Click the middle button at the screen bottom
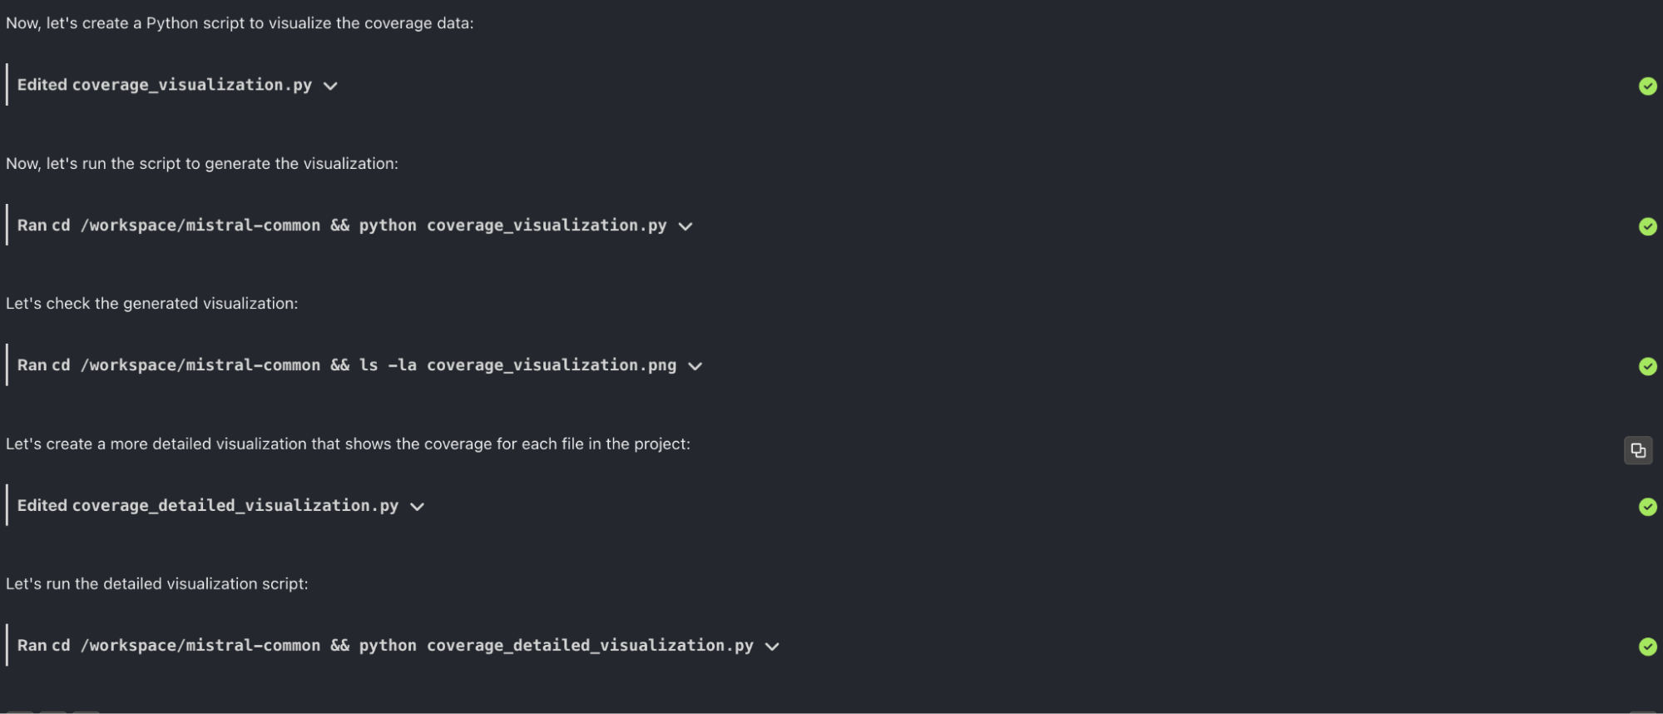The image size is (1663, 714). [53, 712]
